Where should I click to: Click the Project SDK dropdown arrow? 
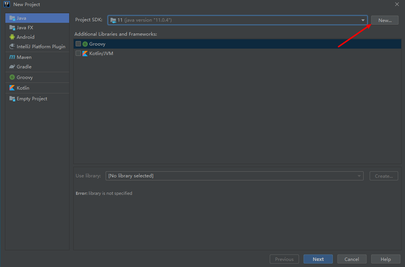click(363, 20)
